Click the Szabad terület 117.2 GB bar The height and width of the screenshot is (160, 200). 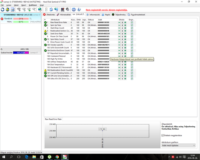pyautogui.click(x=21, y=52)
